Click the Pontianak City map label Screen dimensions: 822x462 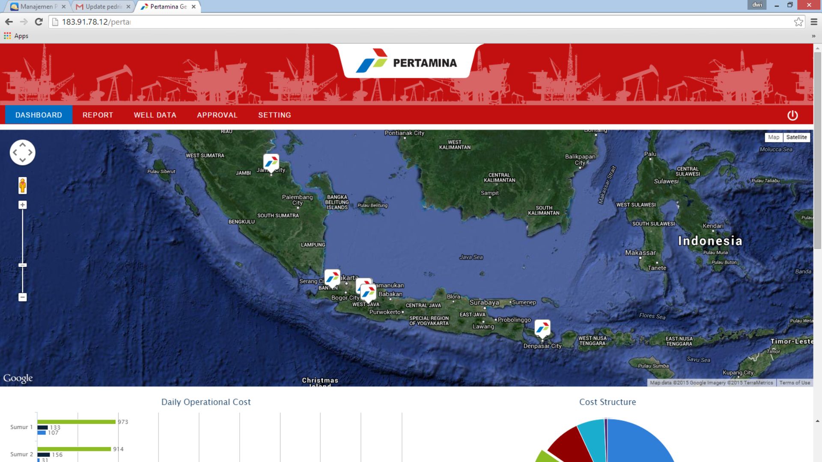pos(405,133)
